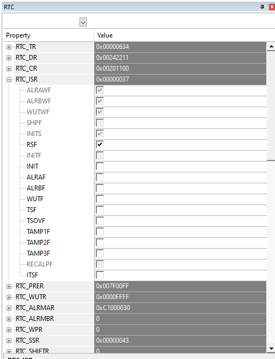
Task: Check the ITSF checkbox
Action: click(x=100, y=275)
